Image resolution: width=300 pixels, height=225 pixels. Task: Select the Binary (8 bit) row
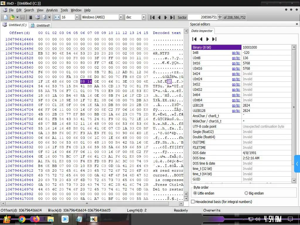click(241, 47)
